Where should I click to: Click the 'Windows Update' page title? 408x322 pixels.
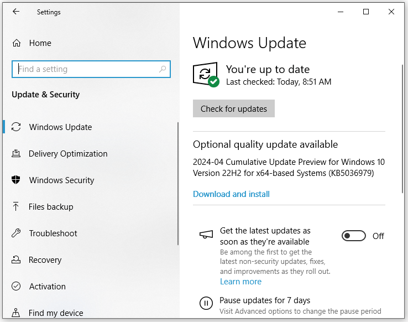click(x=249, y=43)
